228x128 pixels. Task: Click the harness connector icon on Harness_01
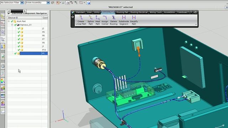coord(18,25)
